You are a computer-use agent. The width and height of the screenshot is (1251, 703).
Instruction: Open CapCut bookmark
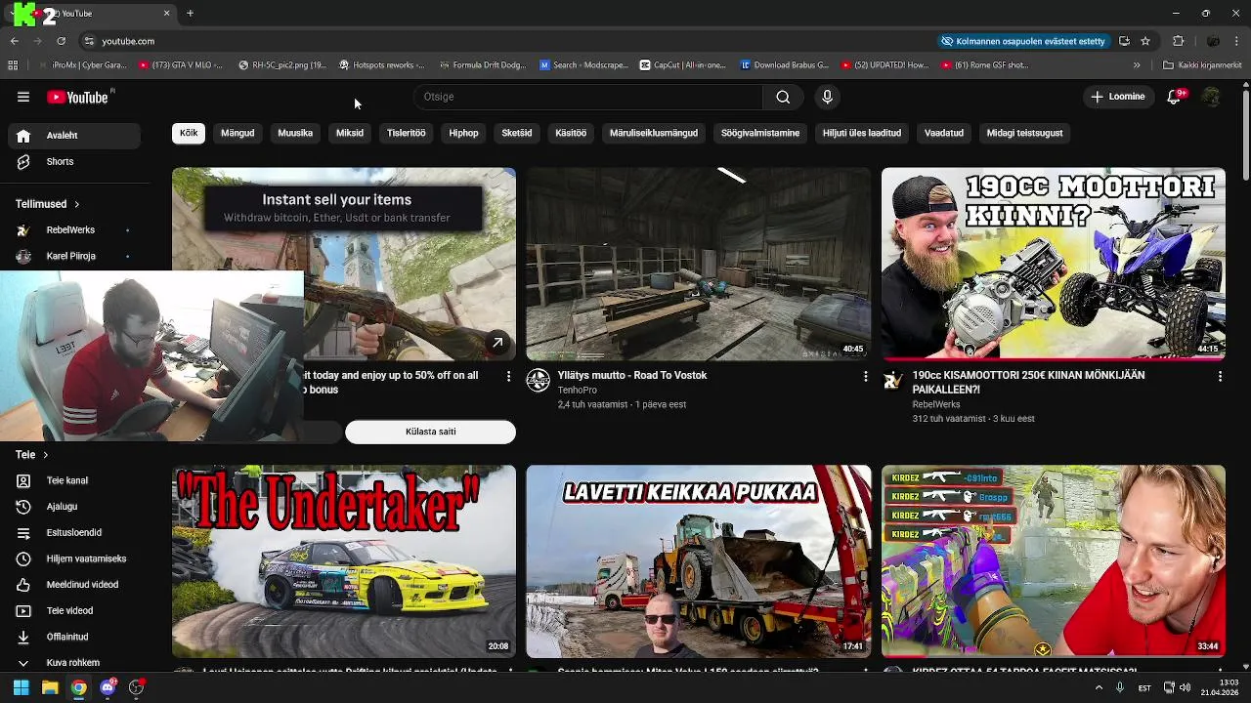(683, 65)
